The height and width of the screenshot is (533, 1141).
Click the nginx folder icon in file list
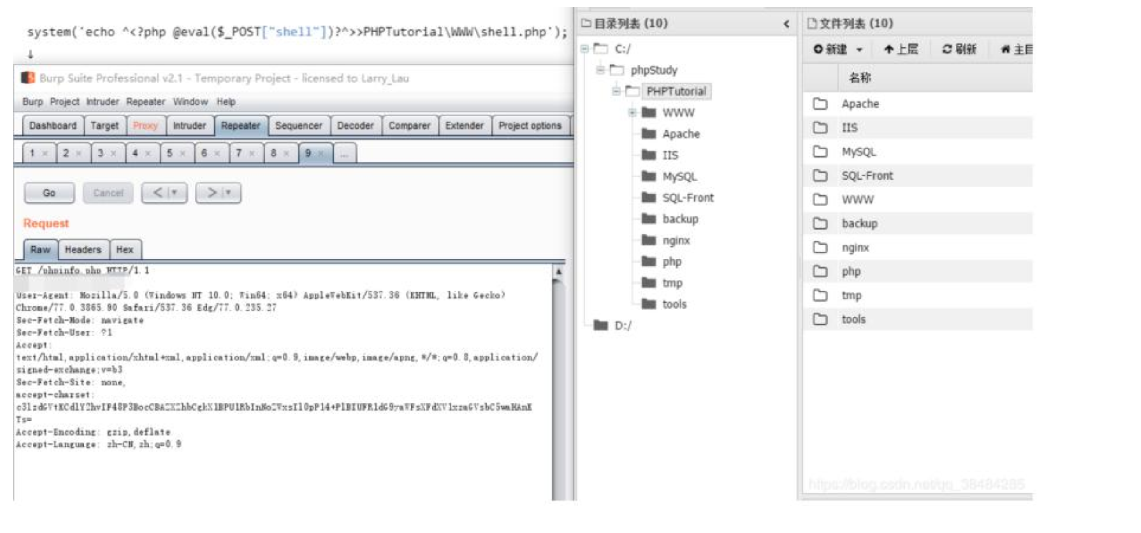820,247
